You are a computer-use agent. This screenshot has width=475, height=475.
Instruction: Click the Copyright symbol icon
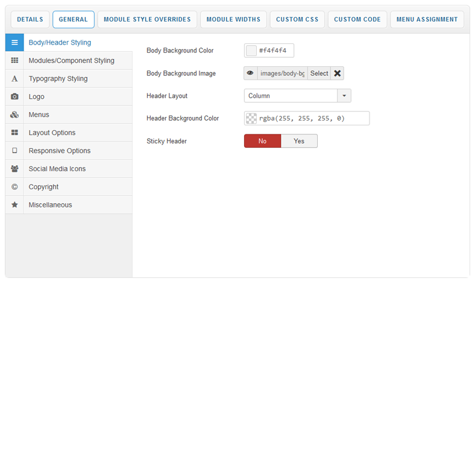pyautogui.click(x=14, y=187)
